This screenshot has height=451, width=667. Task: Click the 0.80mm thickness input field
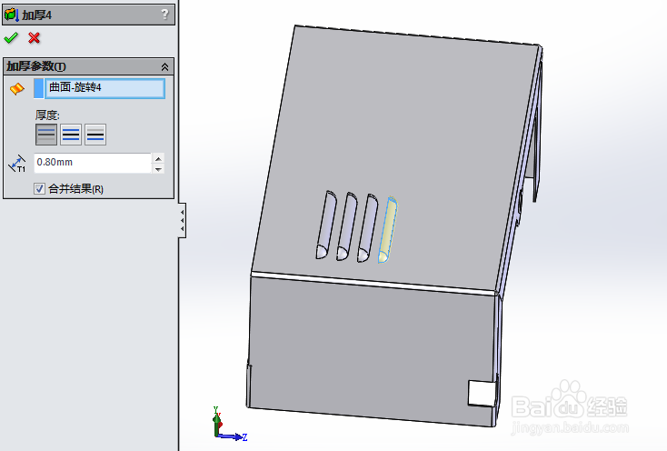(x=93, y=163)
